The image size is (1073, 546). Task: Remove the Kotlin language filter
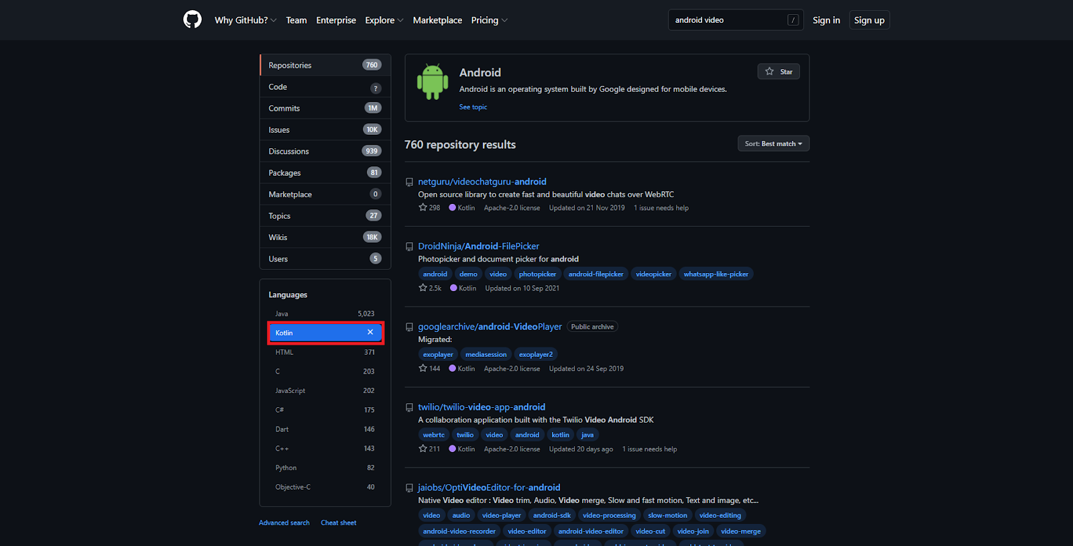pos(370,332)
